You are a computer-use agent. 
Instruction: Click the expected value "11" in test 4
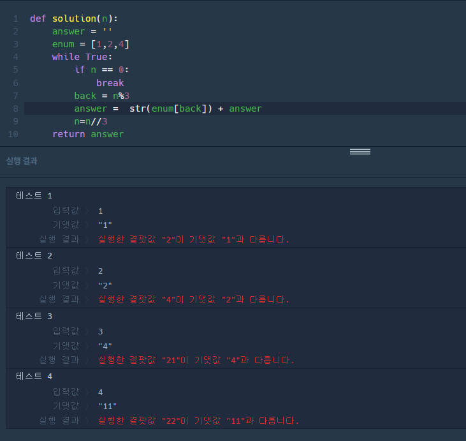[x=108, y=406]
